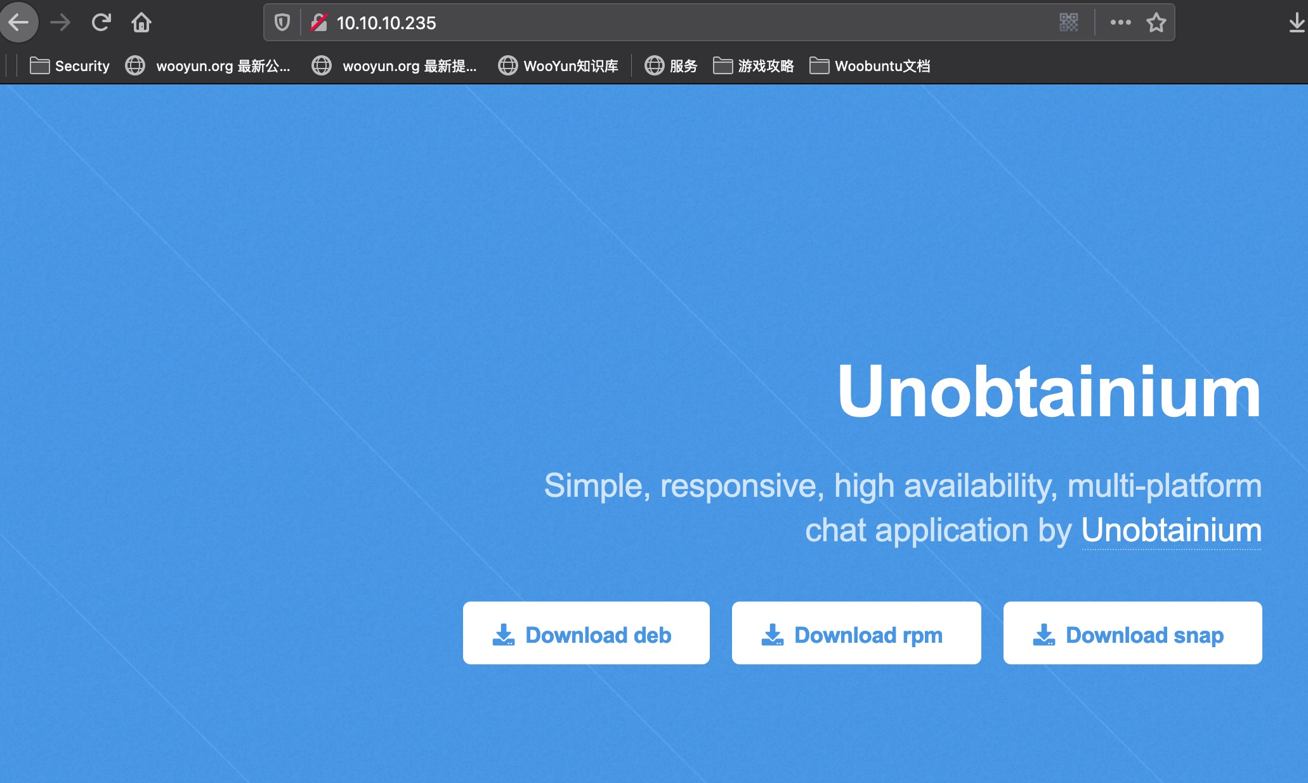Reload the page with refresh icon

(101, 23)
